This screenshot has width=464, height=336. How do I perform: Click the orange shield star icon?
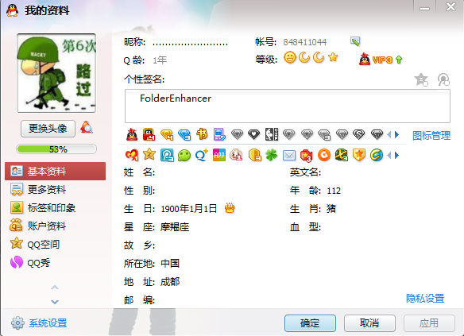358,155
